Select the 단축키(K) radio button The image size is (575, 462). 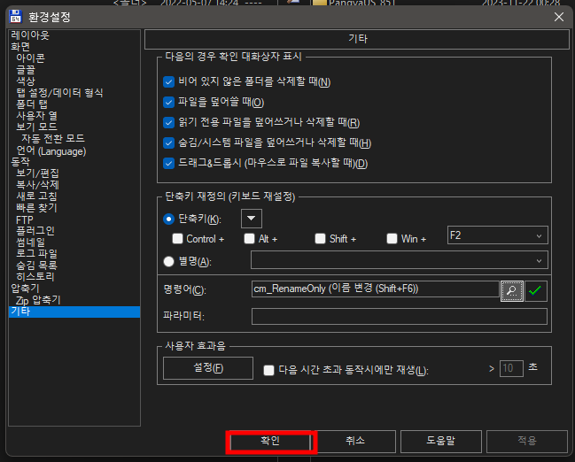pos(168,219)
